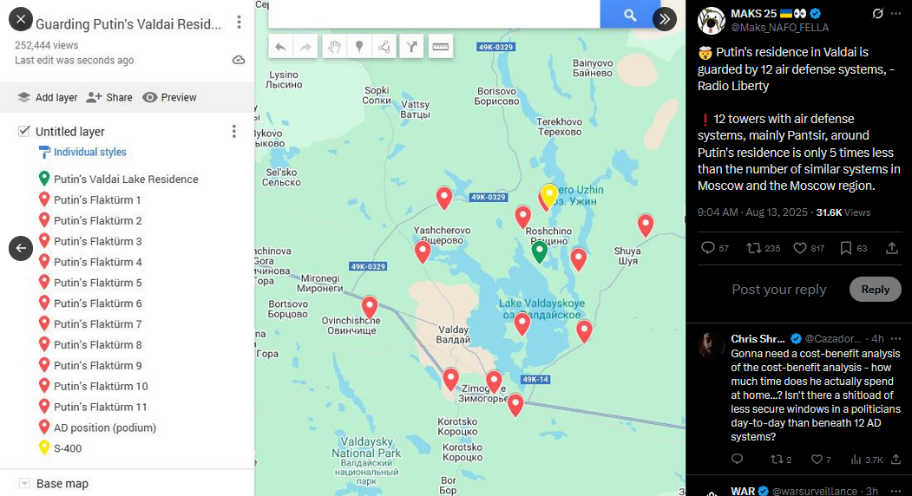Select the add marker tool
Image resolution: width=912 pixels, height=496 pixels.
click(359, 47)
